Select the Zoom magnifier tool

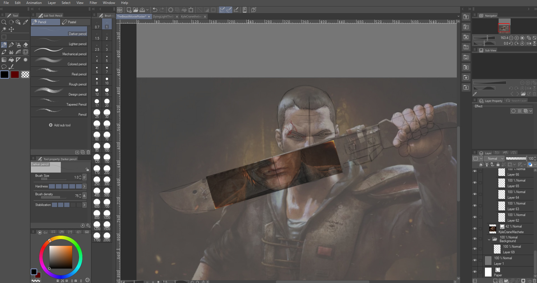[x=4, y=22]
